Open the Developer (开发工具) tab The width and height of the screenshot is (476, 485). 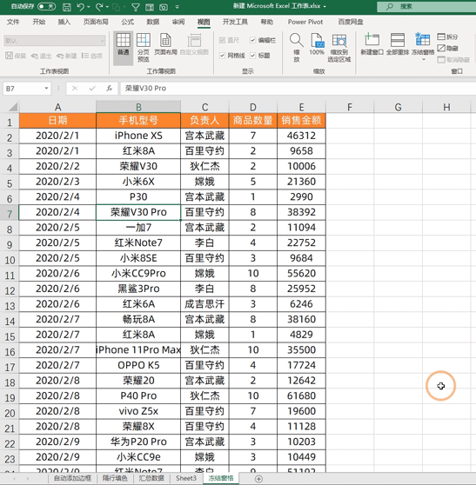point(235,22)
